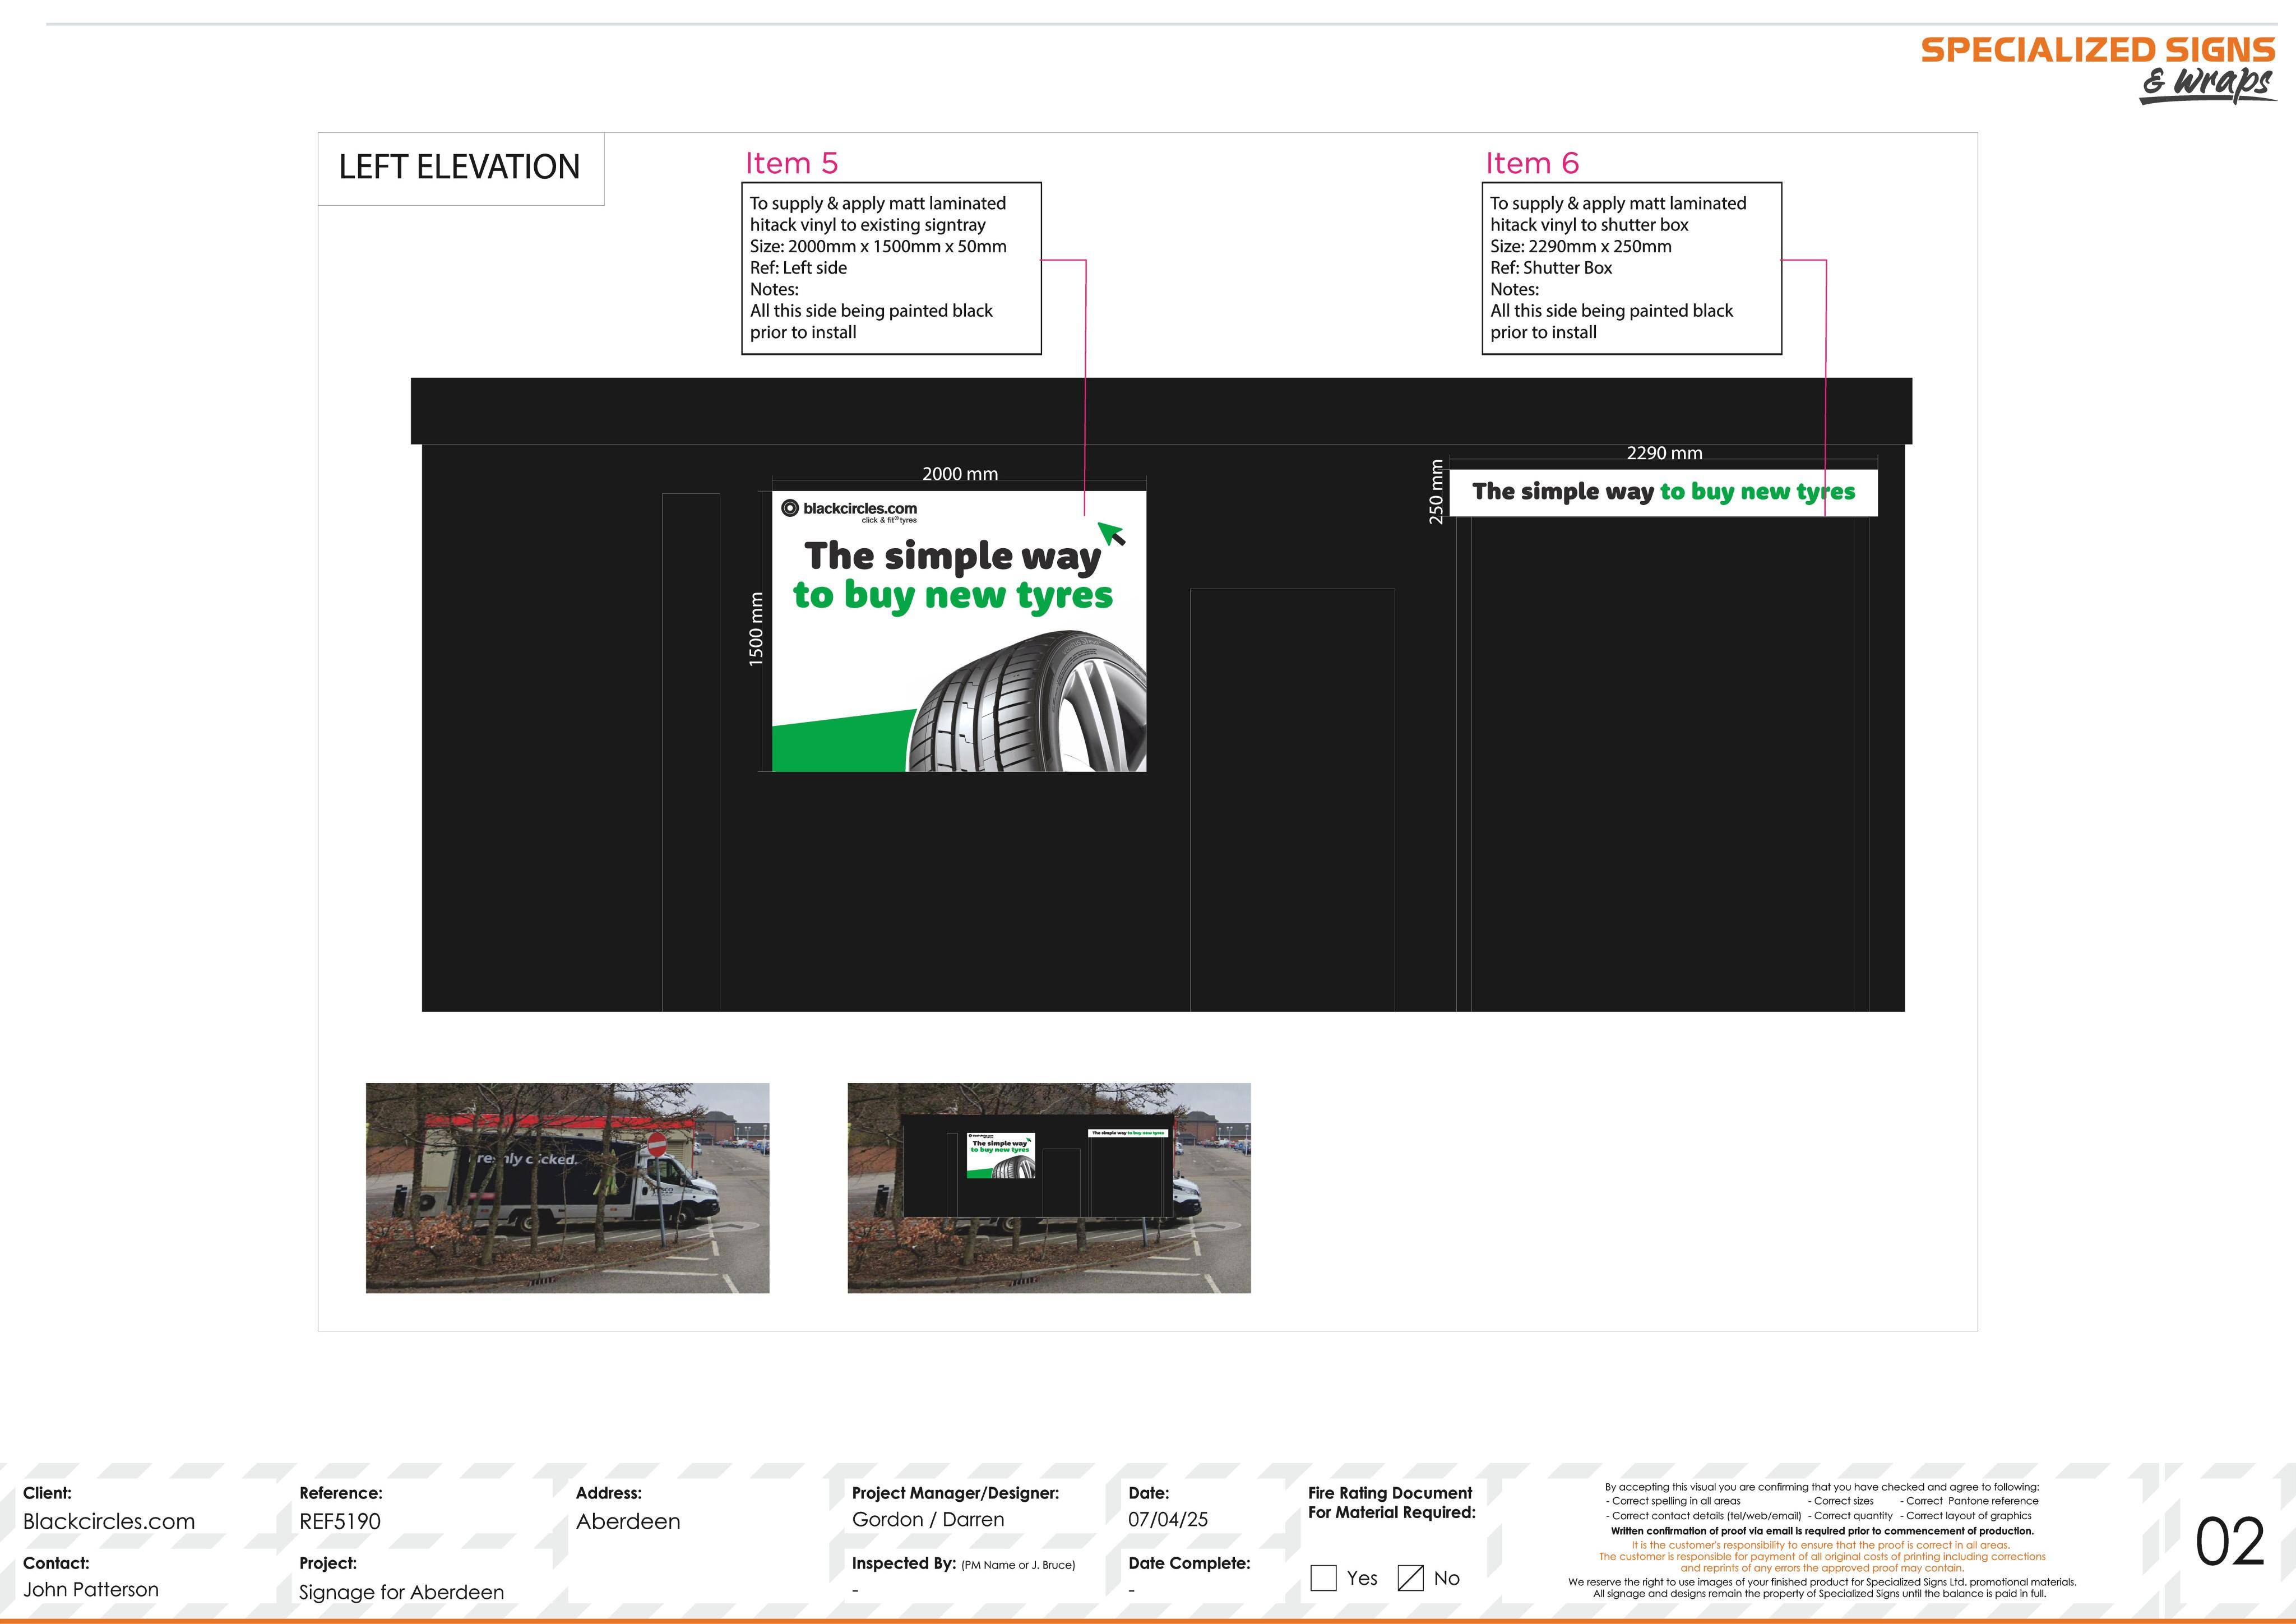Select 'hitack vinyl to shutter box' text
This screenshot has height=1624, width=2296.
tap(1589, 225)
